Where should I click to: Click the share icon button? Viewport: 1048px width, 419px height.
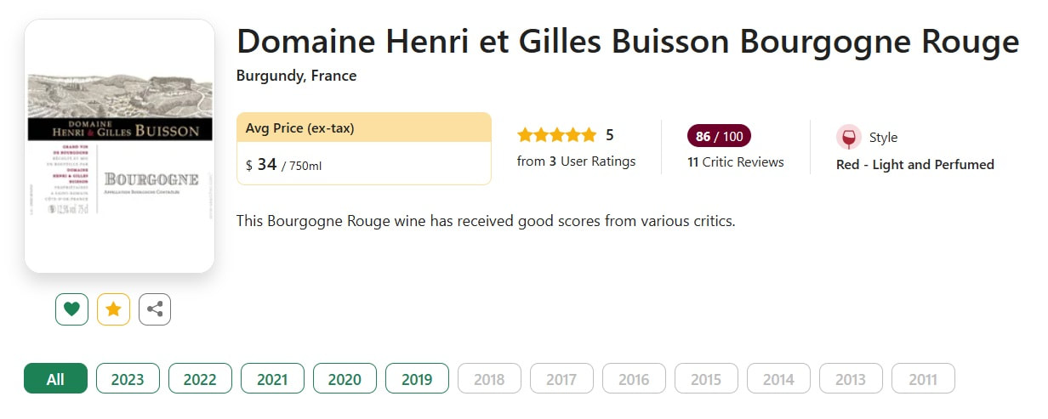(x=155, y=309)
